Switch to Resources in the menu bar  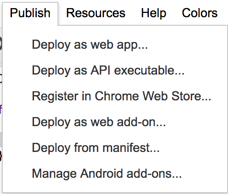coord(96,13)
